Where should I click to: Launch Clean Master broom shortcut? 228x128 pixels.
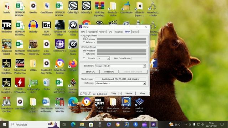pyautogui.click(x=126, y=7)
